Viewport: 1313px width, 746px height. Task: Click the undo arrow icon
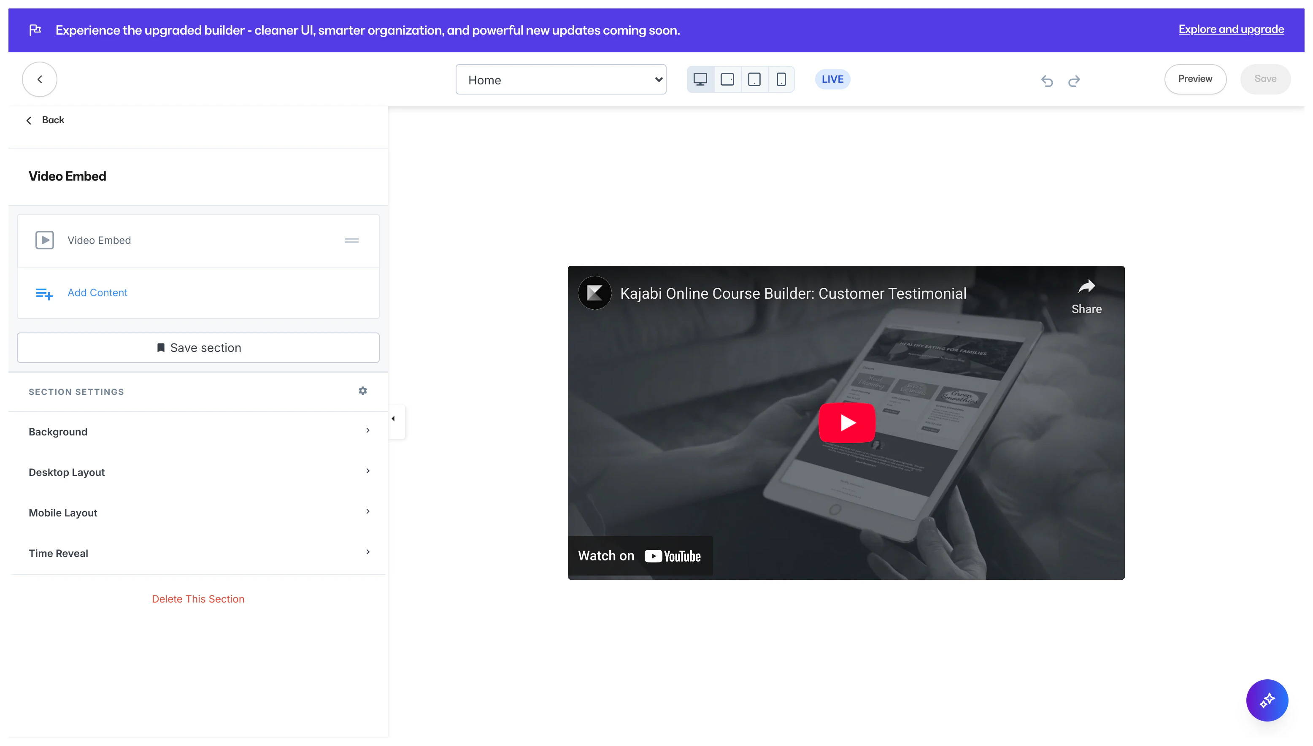tap(1047, 81)
